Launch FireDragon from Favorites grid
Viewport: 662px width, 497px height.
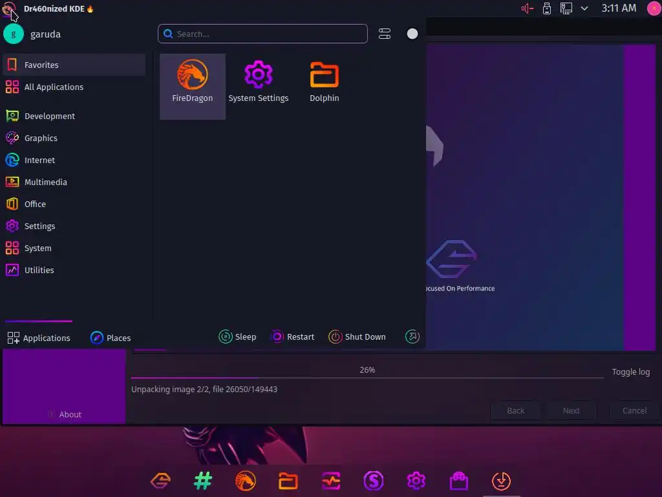point(193,86)
